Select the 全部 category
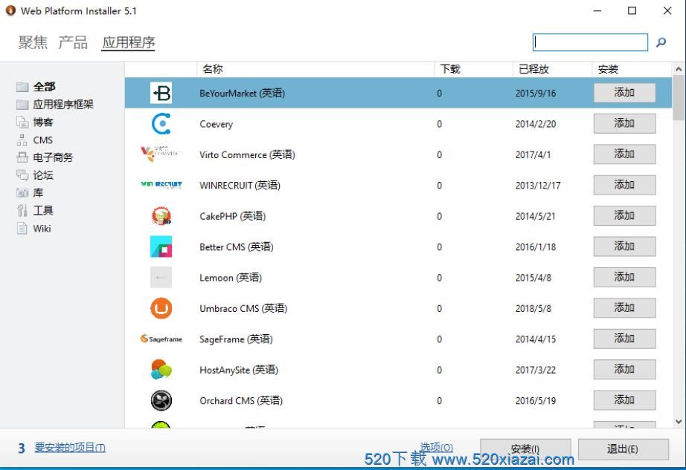 [x=44, y=87]
